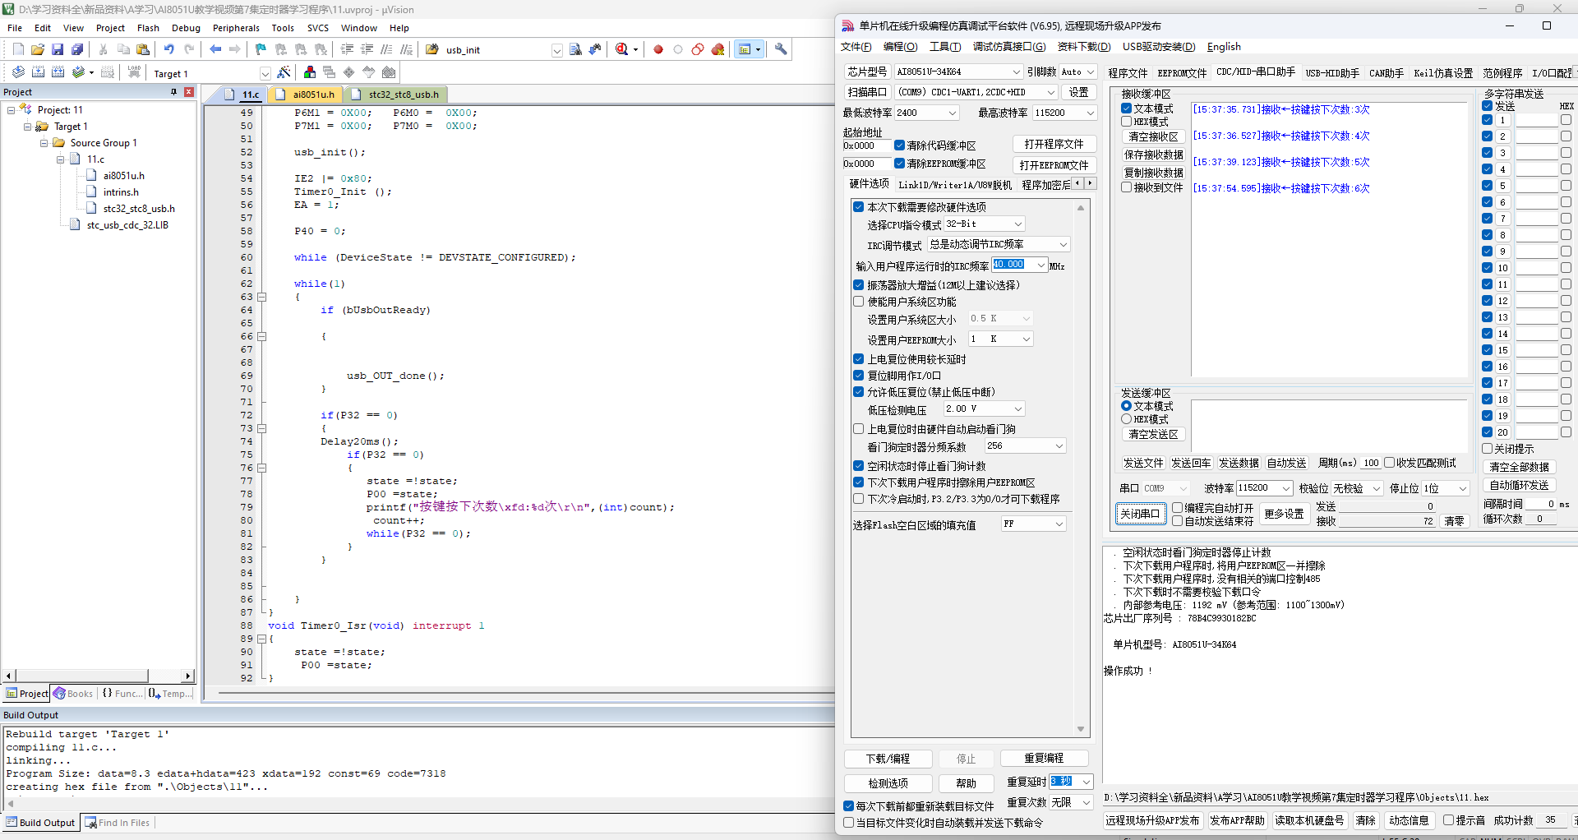Toggle 清除代码缓冲区 checkbox
The image size is (1578, 840).
coord(899,145)
